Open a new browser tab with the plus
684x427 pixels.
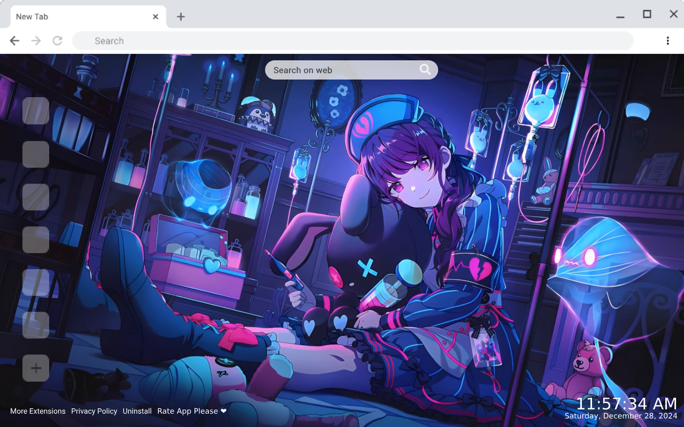(x=181, y=17)
